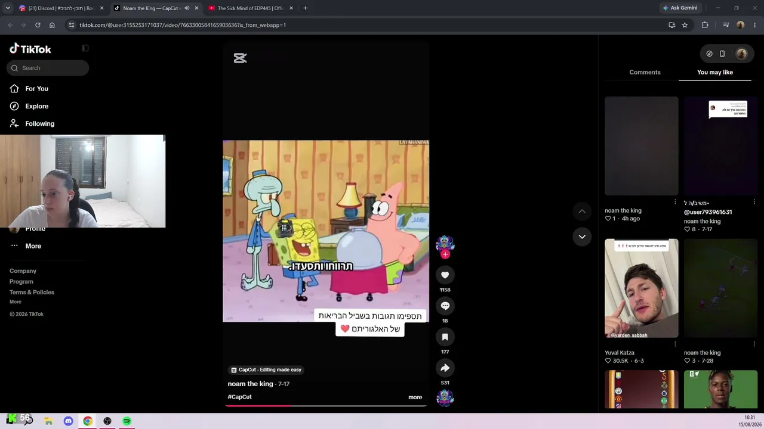Image resolution: width=764 pixels, height=429 pixels.
Task: Open Chrome tab search dropdown
Action: tap(8, 8)
